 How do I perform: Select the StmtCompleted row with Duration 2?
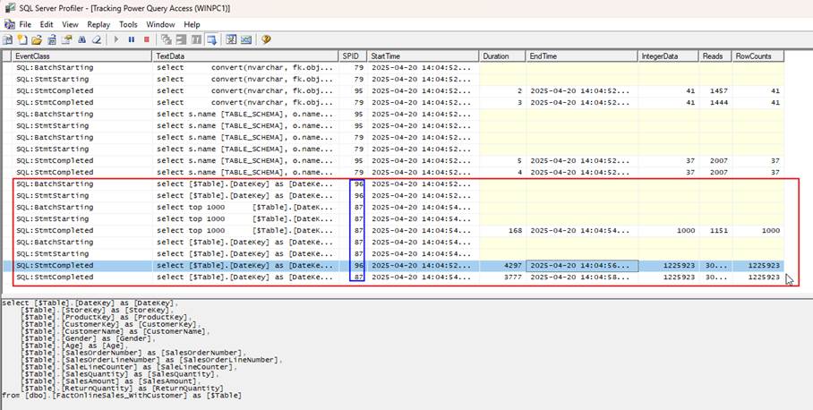[x=393, y=90]
